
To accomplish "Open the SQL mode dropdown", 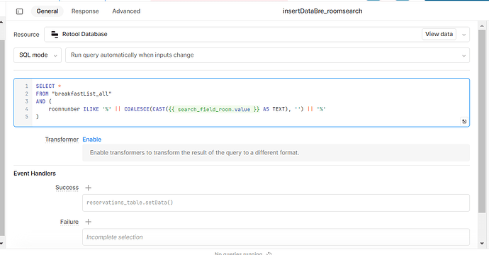I will click(38, 55).
